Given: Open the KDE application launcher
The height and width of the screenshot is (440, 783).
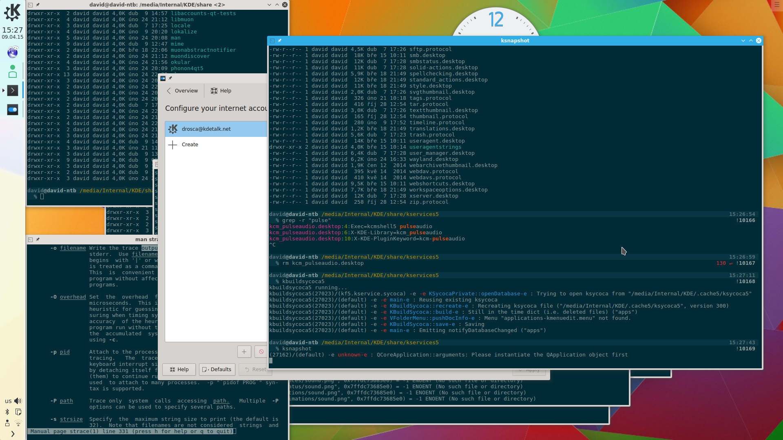Looking at the screenshot, I should click(x=12, y=12).
